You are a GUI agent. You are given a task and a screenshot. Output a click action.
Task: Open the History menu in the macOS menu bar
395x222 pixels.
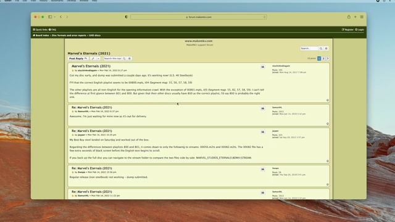tap(43, 1)
